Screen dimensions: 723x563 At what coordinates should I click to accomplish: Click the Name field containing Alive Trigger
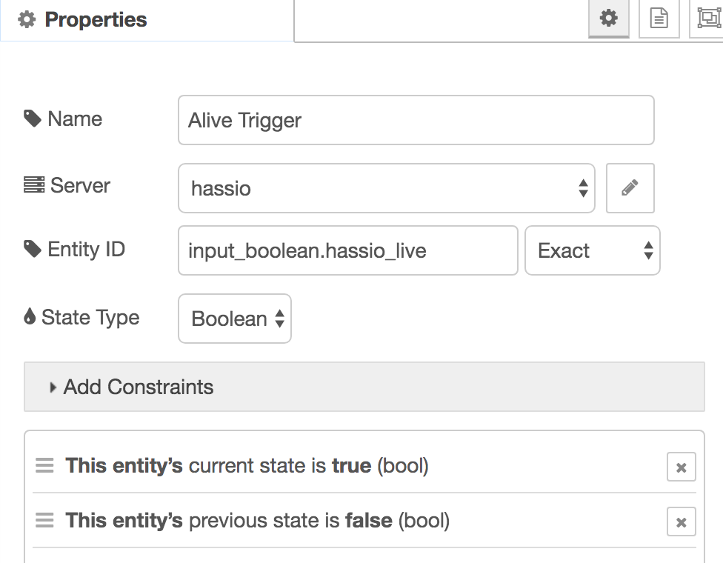416,120
